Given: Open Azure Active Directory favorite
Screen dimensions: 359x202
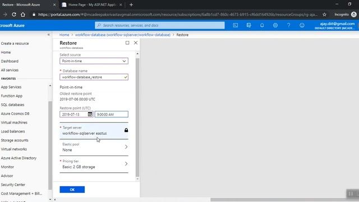Looking at the screenshot, I should point(19,158).
